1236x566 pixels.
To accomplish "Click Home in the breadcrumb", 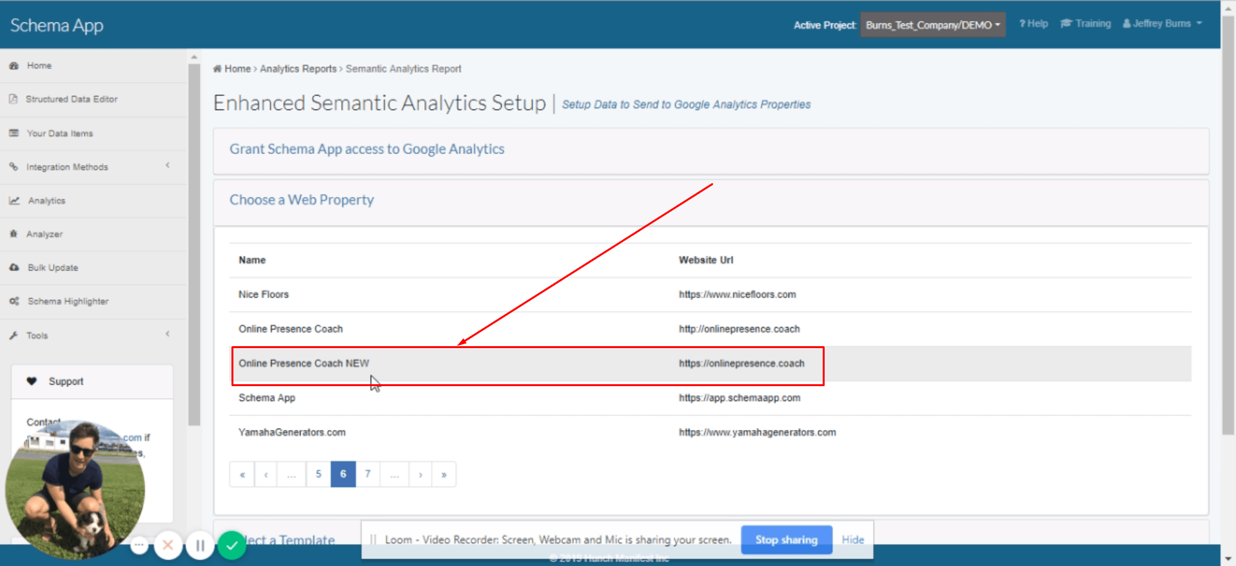I will (237, 68).
